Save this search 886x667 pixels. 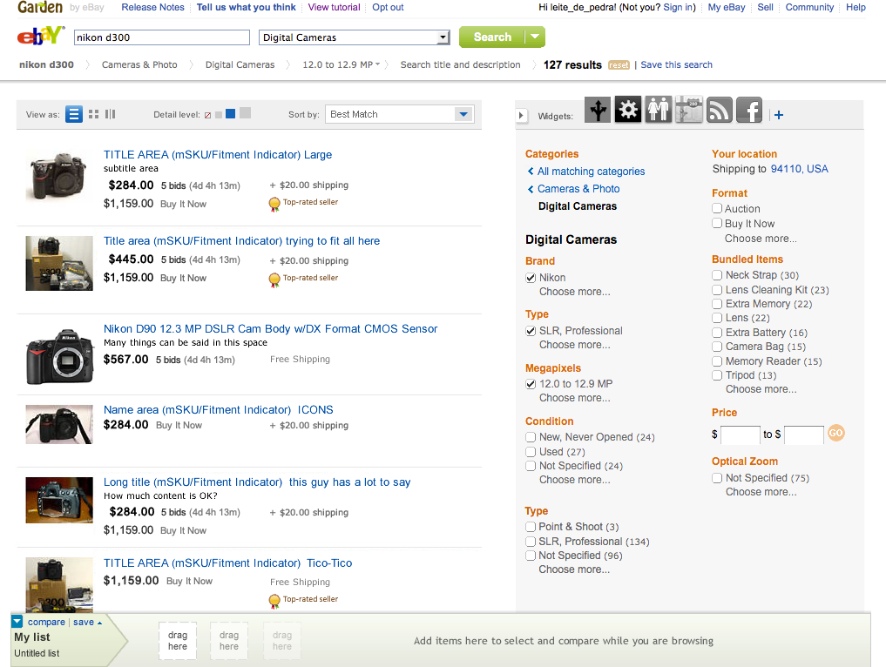(x=676, y=64)
